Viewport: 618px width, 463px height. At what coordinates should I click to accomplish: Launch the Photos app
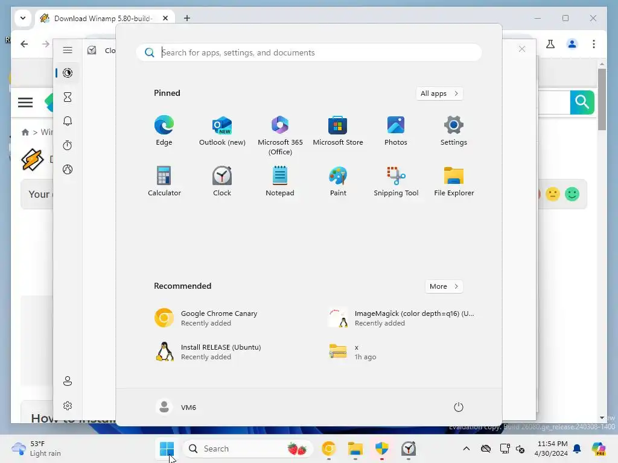tap(396, 131)
